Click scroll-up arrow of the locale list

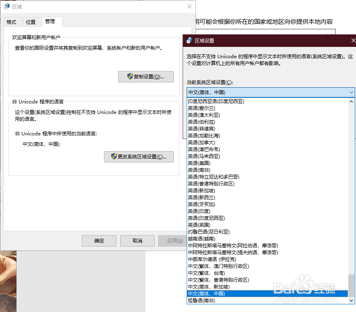pos(351,101)
